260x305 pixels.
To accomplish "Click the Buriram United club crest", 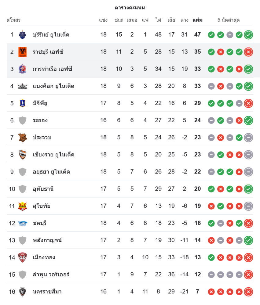I will click(x=23, y=34).
